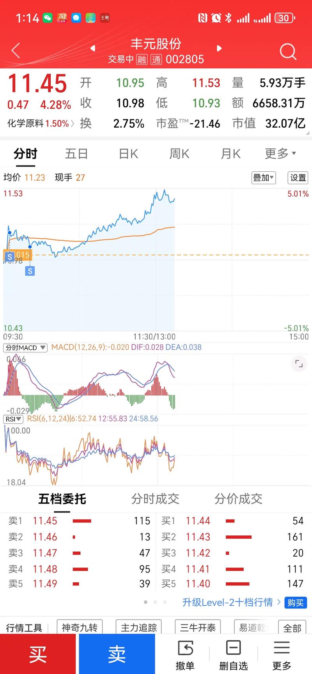Switch to the 日K tab
The width and height of the screenshot is (312, 674).
tap(128, 154)
